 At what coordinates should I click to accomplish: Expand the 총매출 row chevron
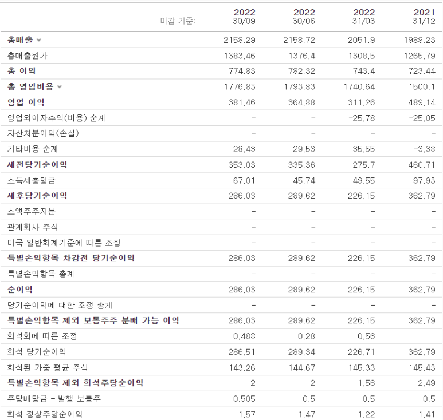tap(39, 40)
